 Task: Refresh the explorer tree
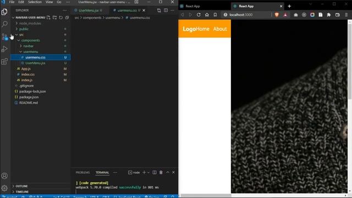(61, 18)
